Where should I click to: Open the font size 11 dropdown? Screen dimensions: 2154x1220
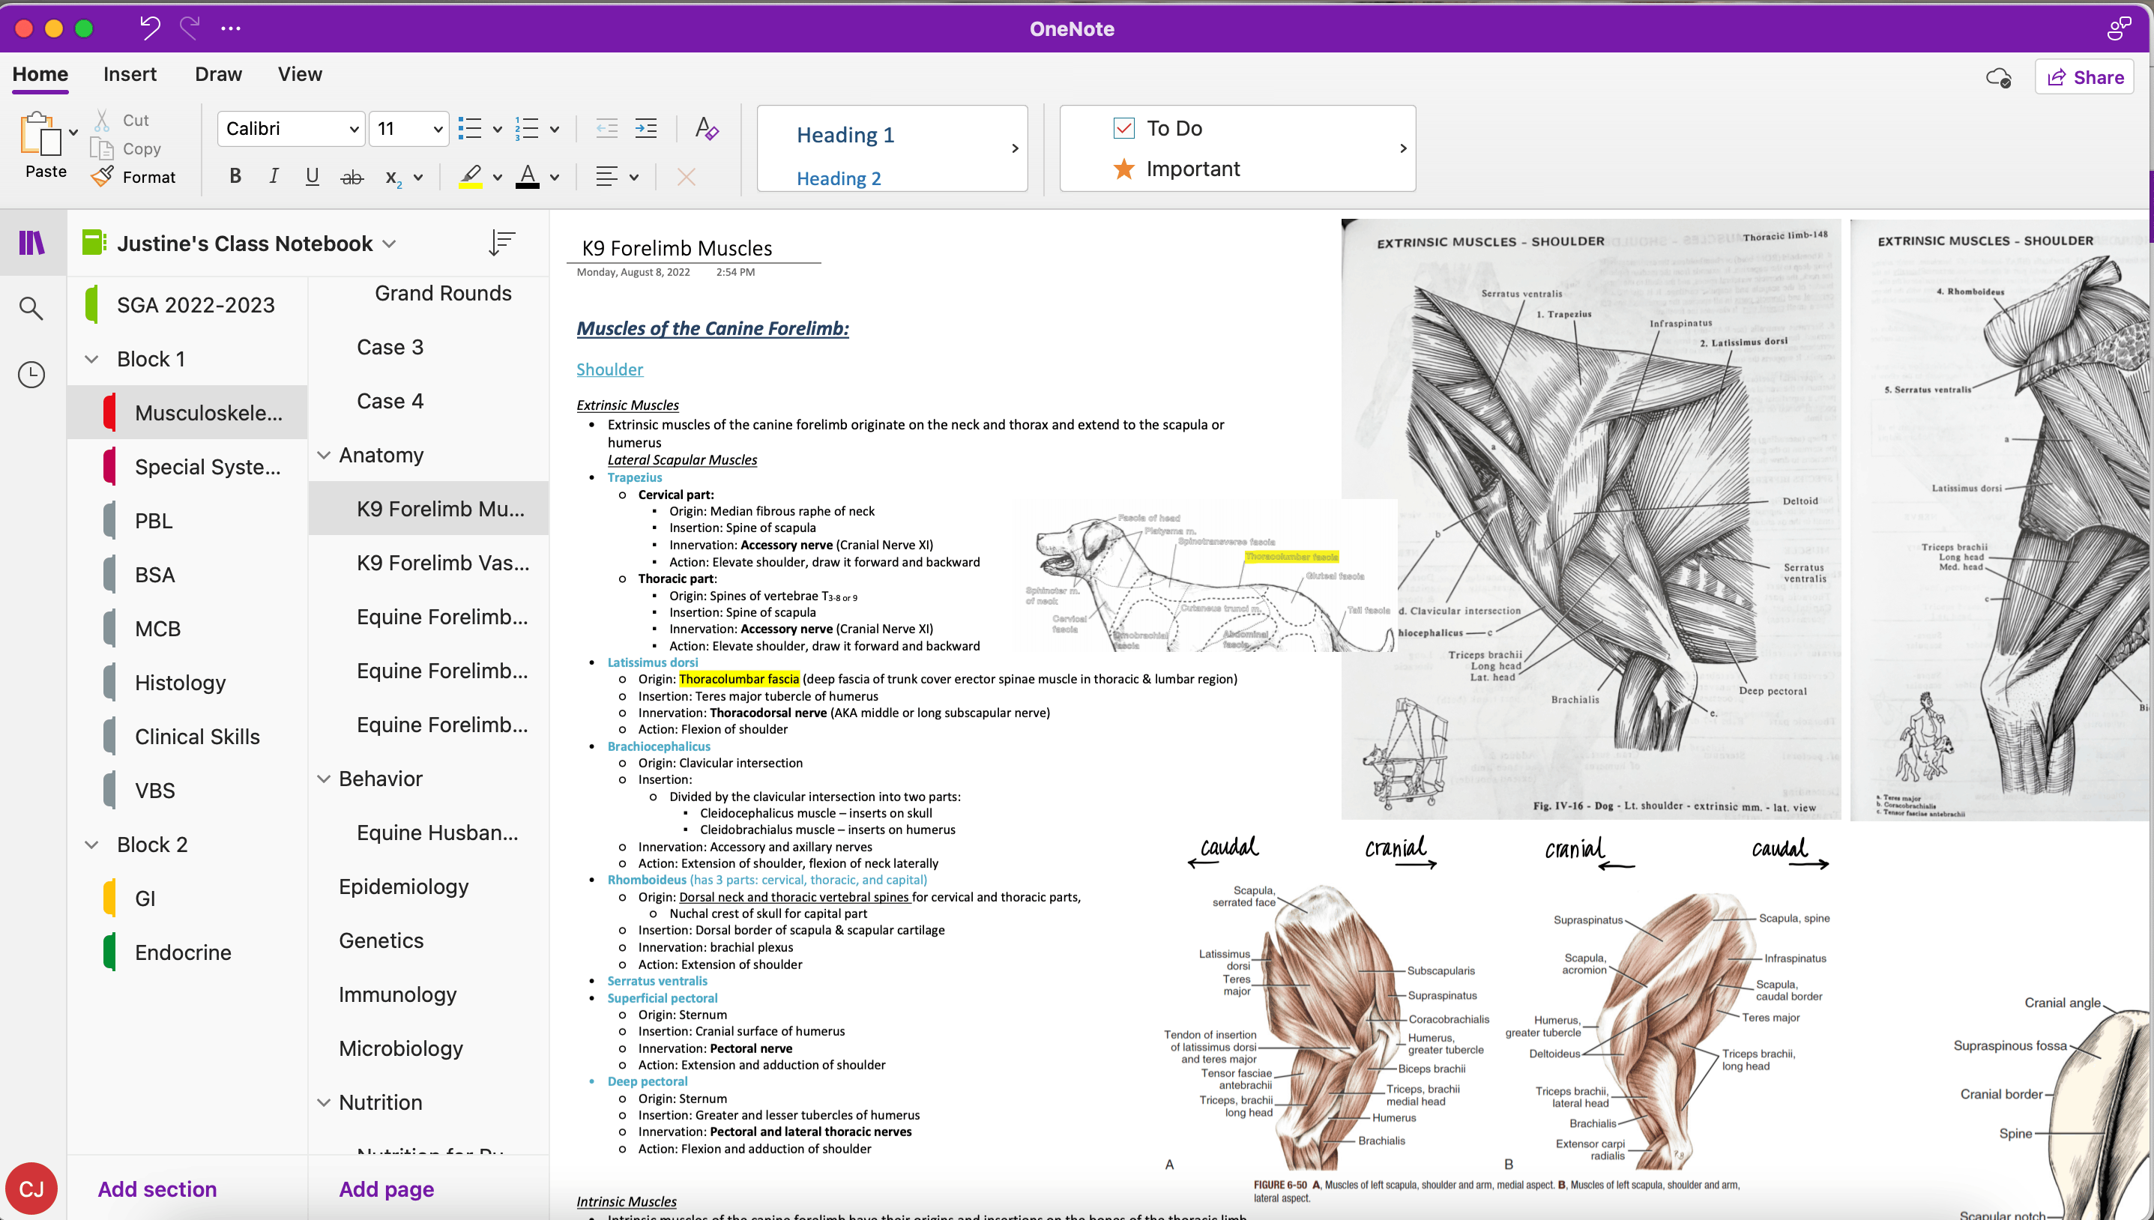pyautogui.click(x=409, y=128)
